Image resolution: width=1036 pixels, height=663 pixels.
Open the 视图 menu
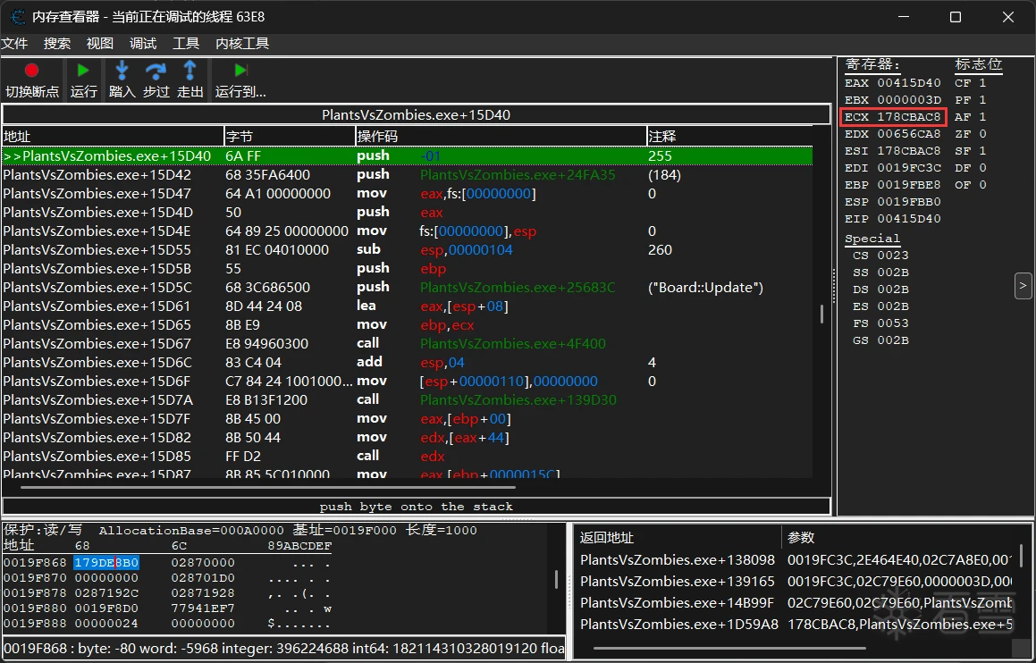point(100,44)
